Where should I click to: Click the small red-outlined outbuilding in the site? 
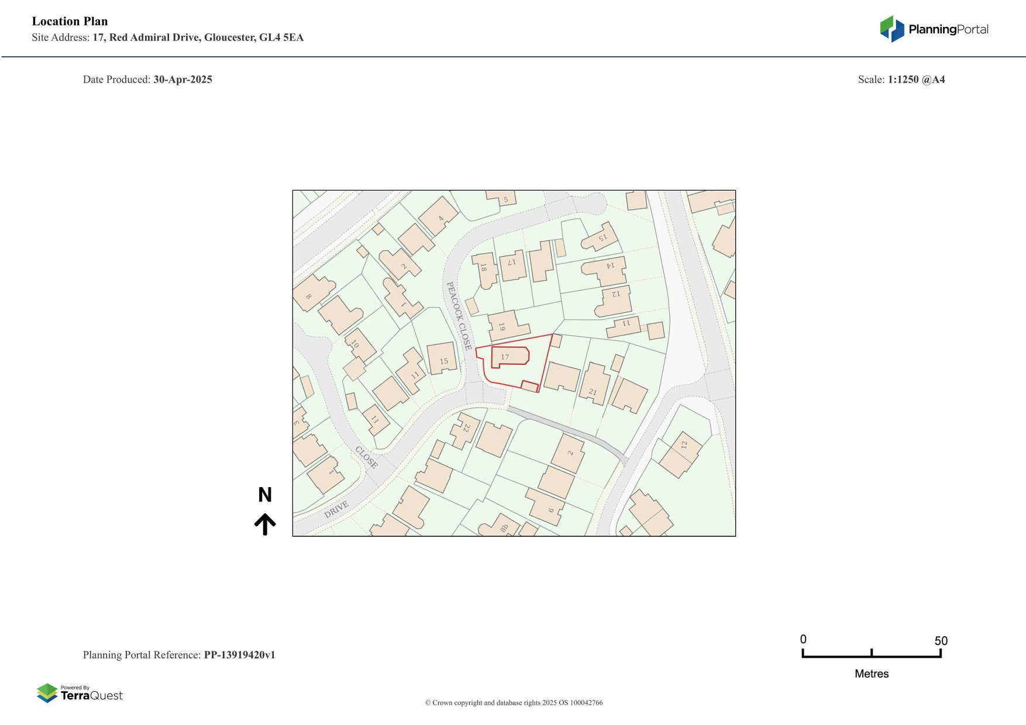[x=529, y=386]
